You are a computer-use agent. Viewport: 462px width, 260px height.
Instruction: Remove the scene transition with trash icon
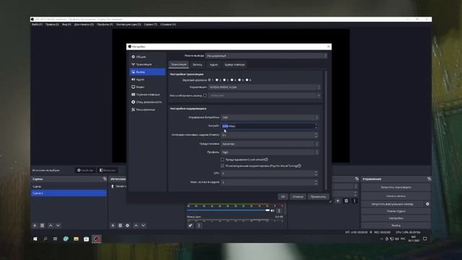point(346,201)
